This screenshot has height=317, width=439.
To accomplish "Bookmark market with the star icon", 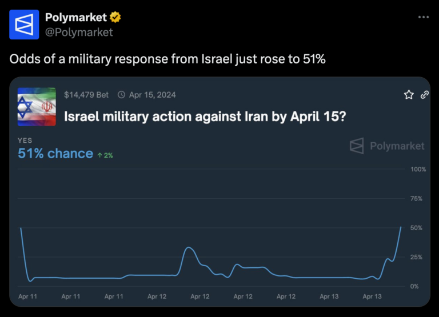I will 409,95.
